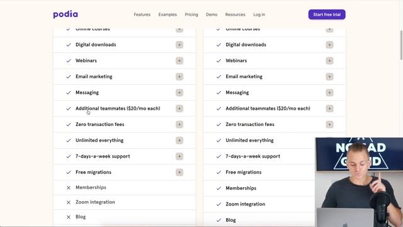Viewport: 403px width, 227px height.
Task: Open the Demo nav link
Action: (212, 15)
